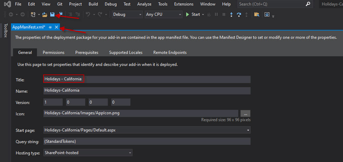Image resolution: width=343 pixels, height=162 pixels.
Task: Click the decrease indent toolbar icon
Action: point(70,14)
